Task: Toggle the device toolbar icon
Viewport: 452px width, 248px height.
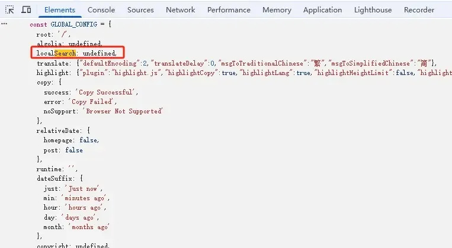Action: click(26, 10)
